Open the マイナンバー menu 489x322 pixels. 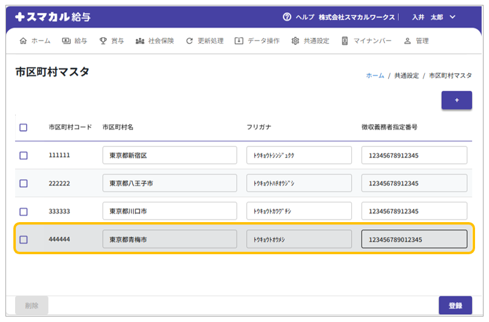tap(366, 41)
